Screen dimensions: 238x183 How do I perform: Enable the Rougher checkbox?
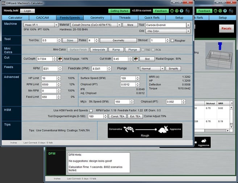tap(172, 40)
